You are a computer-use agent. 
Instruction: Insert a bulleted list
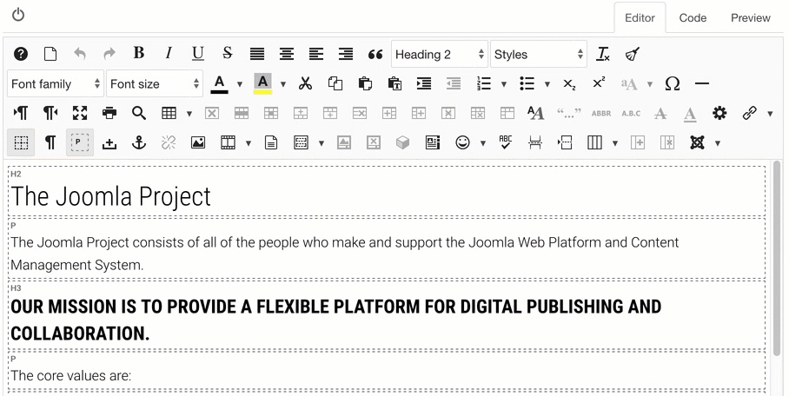[x=527, y=83]
